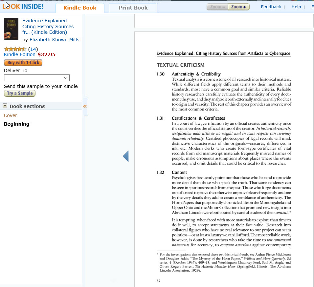Image resolution: width=314 pixels, height=287 pixels.
Task: Click the Zoom plus button
Action: pos(239,7)
